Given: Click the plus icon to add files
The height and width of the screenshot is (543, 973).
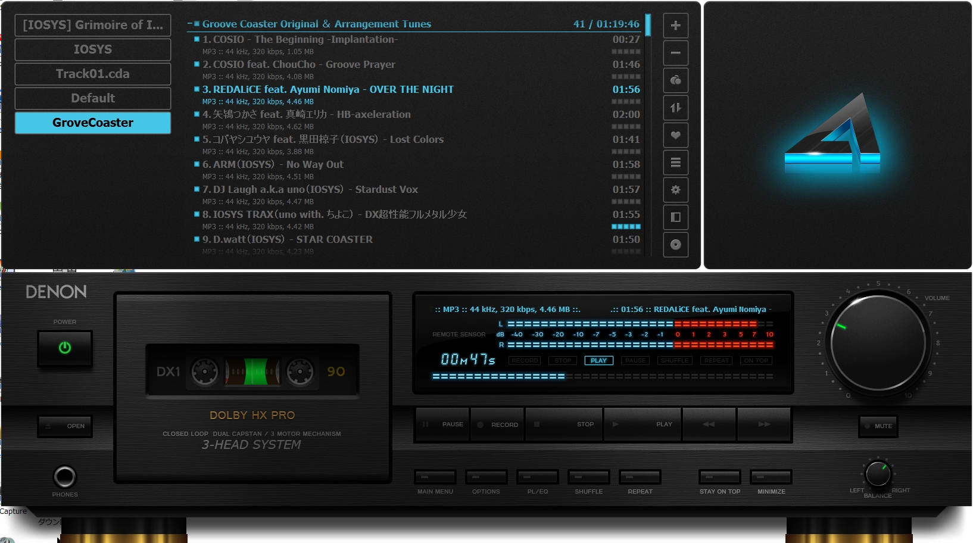Looking at the screenshot, I should coord(676,26).
